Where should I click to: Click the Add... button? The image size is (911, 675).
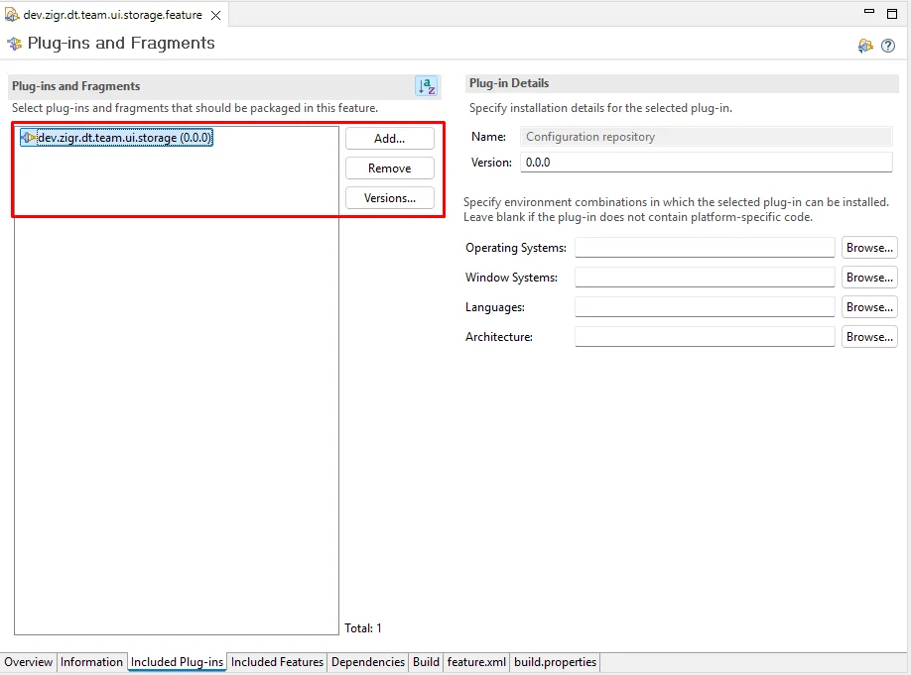click(x=389, y=138)
